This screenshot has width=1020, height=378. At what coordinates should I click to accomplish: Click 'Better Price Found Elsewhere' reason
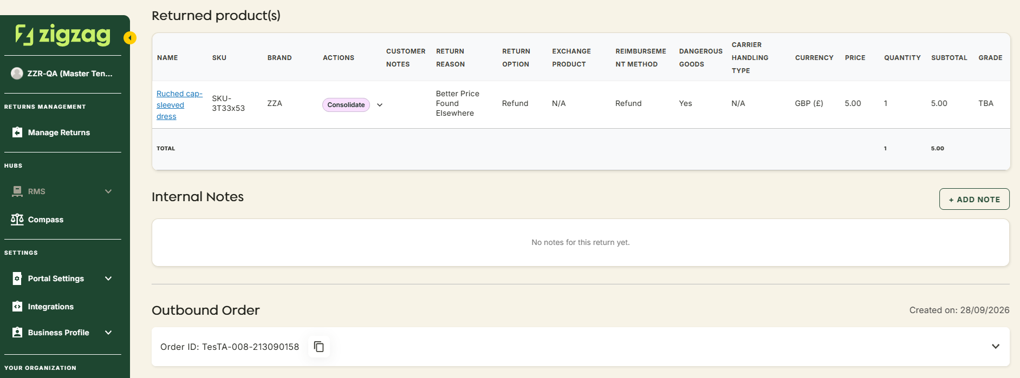(458, 103)
